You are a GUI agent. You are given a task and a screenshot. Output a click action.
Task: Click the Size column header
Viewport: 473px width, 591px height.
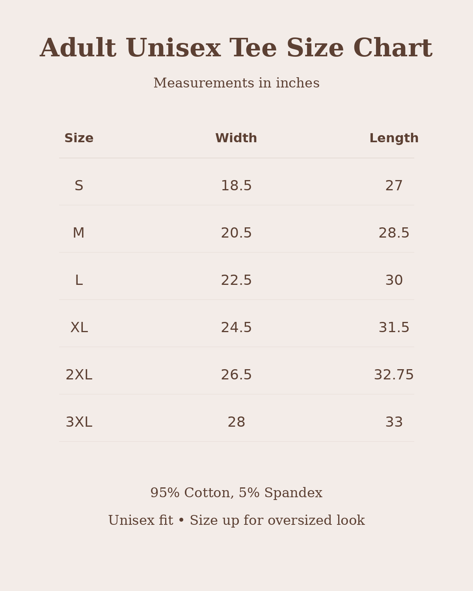(79, 138)
